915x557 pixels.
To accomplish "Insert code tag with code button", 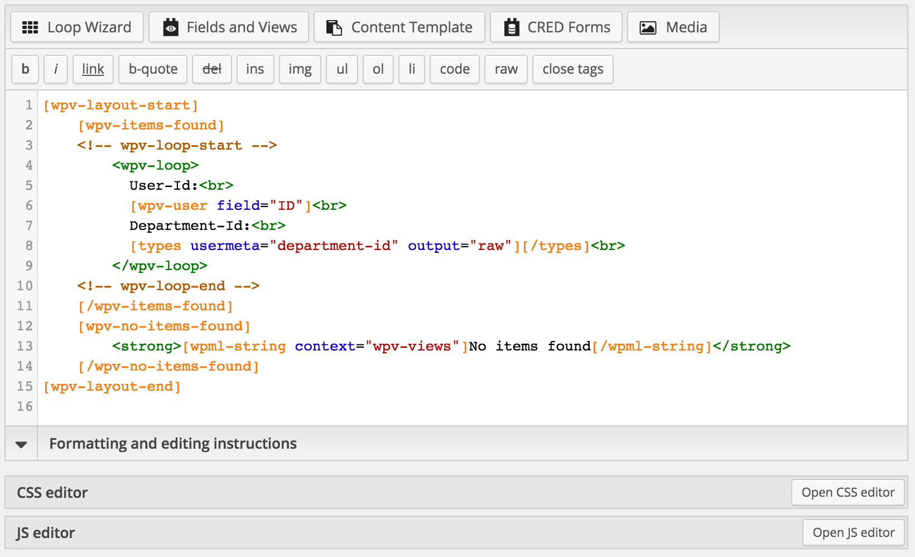I will (x=455, y=69).
